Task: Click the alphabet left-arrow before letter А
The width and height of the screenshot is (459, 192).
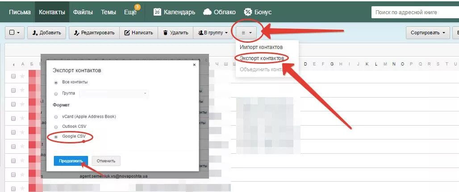Action: tap(13, 64)
